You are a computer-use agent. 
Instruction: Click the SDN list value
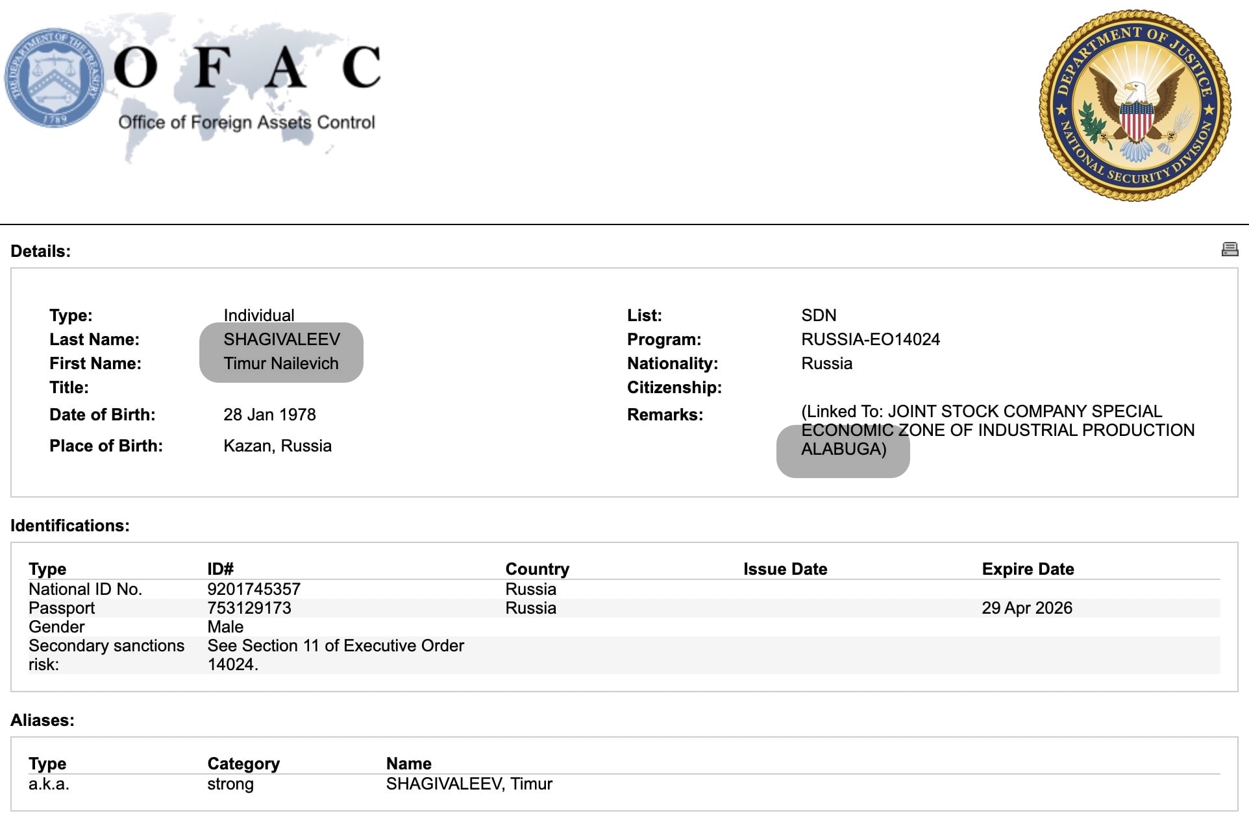(819, 315)
